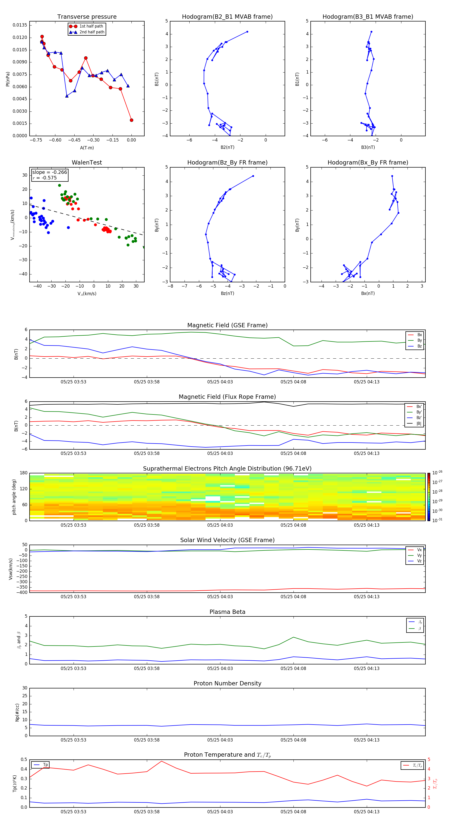This screenshot has width=455, height=834.
Task: Click the red Te/Tp right-side axis label
Action: pyautogui.click(x=435, y=783)
